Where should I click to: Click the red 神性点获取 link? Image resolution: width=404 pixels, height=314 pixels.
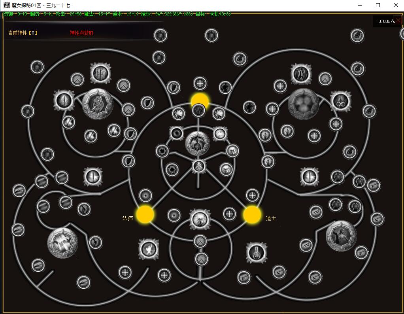81,33
